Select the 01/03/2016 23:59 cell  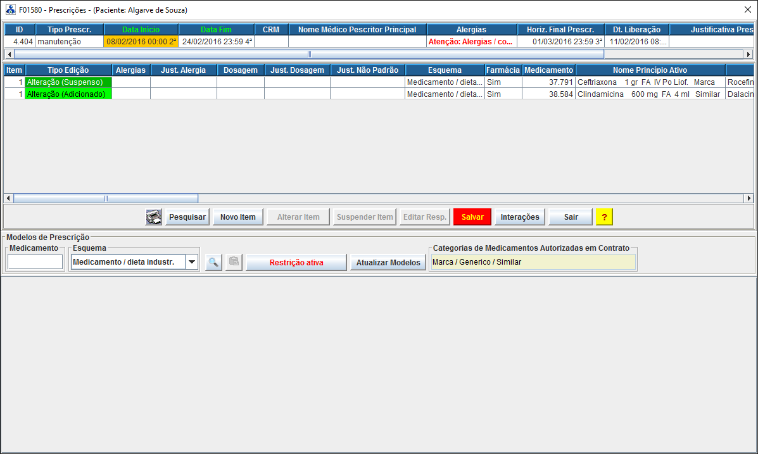pos(560,42)
